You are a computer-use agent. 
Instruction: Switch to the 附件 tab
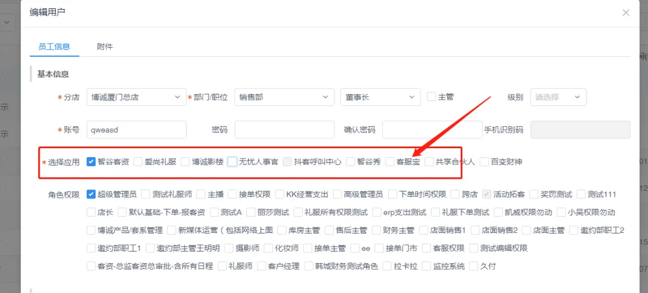(104, 47)
